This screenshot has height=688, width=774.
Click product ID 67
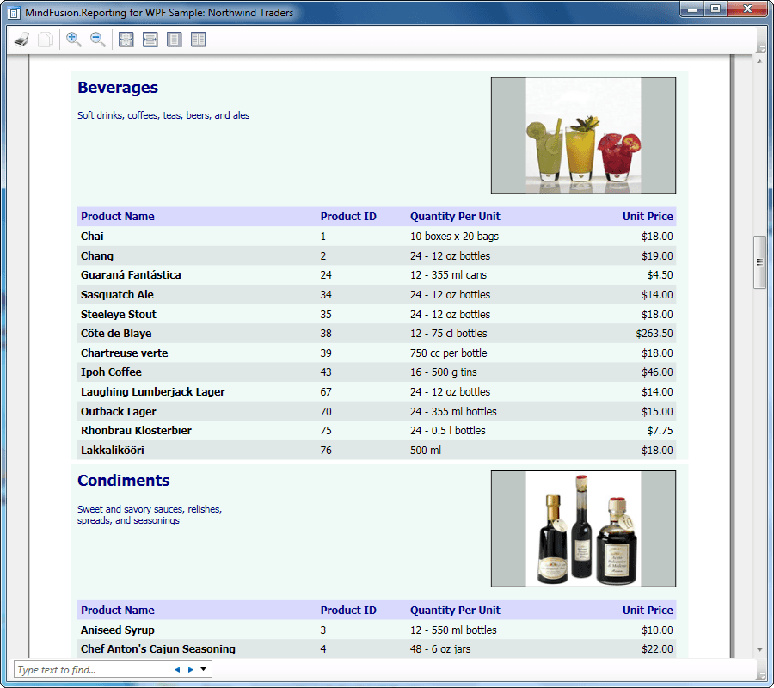[x=326, y=392]
